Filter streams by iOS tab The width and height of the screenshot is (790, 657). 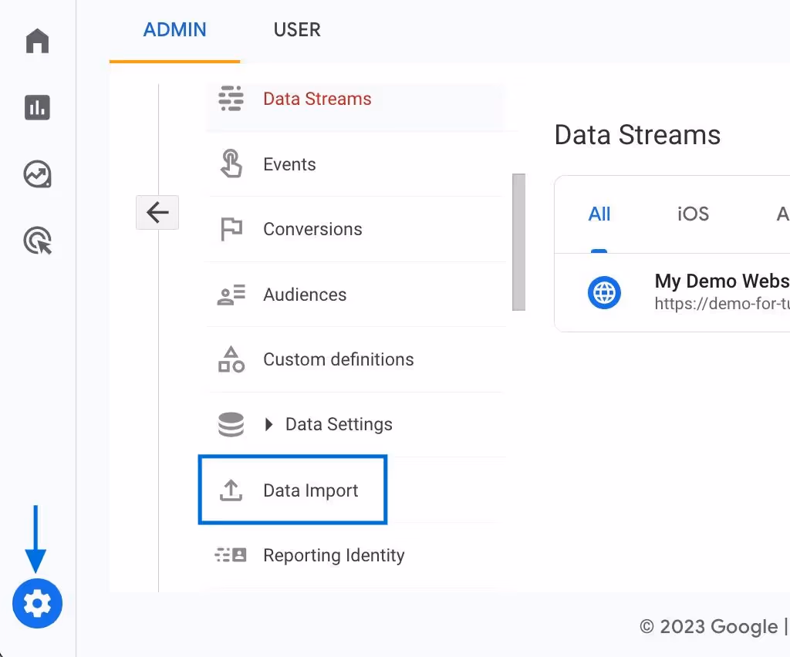693,214
